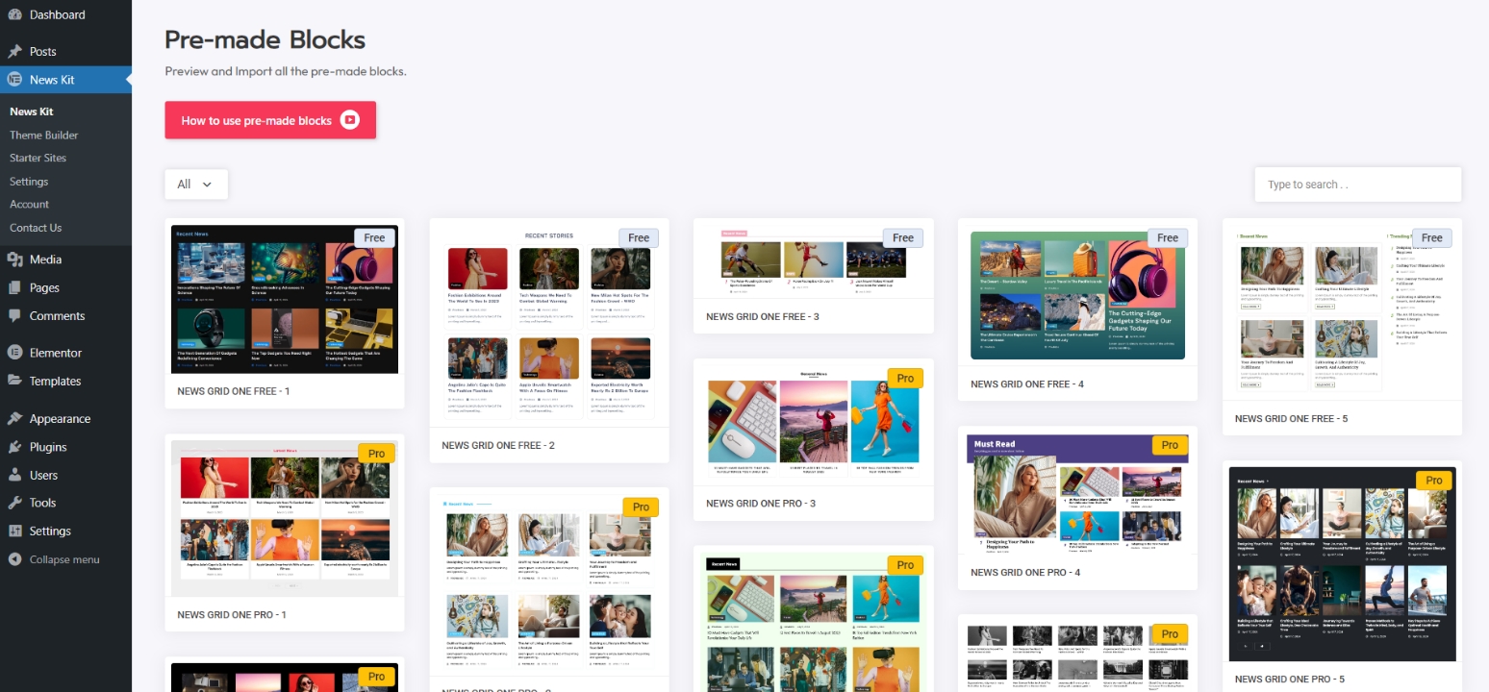The height and width of the screenshot is (692, 1489).
Task: Open the Templates menu
Action: [65, 381]
